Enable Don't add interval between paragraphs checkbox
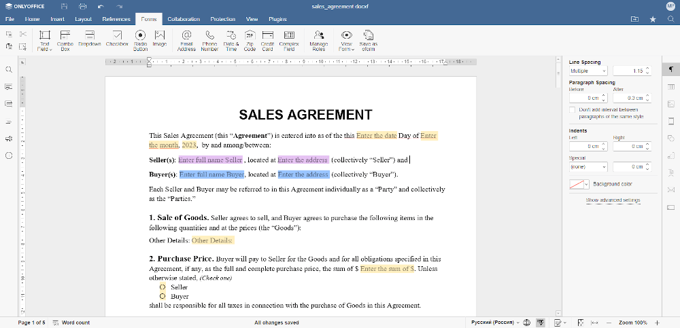Image resolution: width=680 pixels, height=328 pixels. 573,109
